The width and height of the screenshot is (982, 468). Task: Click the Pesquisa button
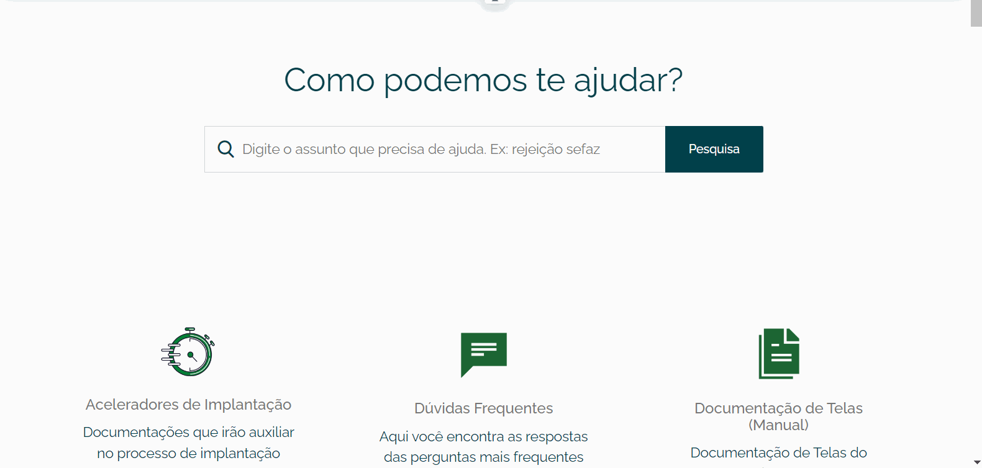[714, 149]
